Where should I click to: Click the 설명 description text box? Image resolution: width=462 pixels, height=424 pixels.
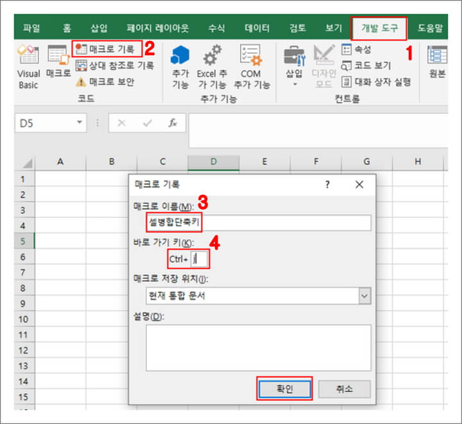click(259, 348)
